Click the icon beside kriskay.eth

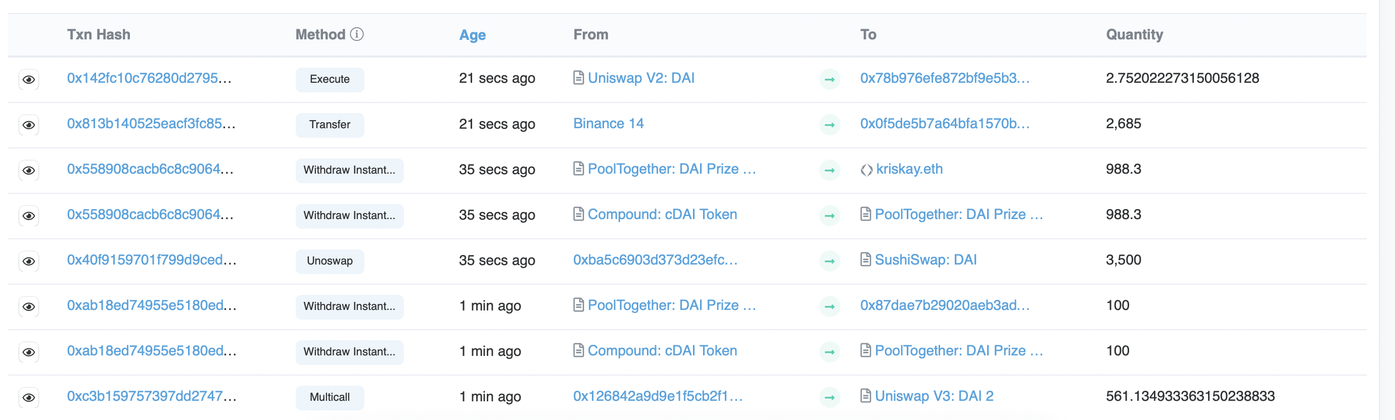pyautogui.click(x=866, y=170)
